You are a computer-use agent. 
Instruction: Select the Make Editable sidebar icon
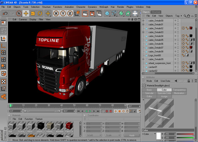(x=4, y=30)
